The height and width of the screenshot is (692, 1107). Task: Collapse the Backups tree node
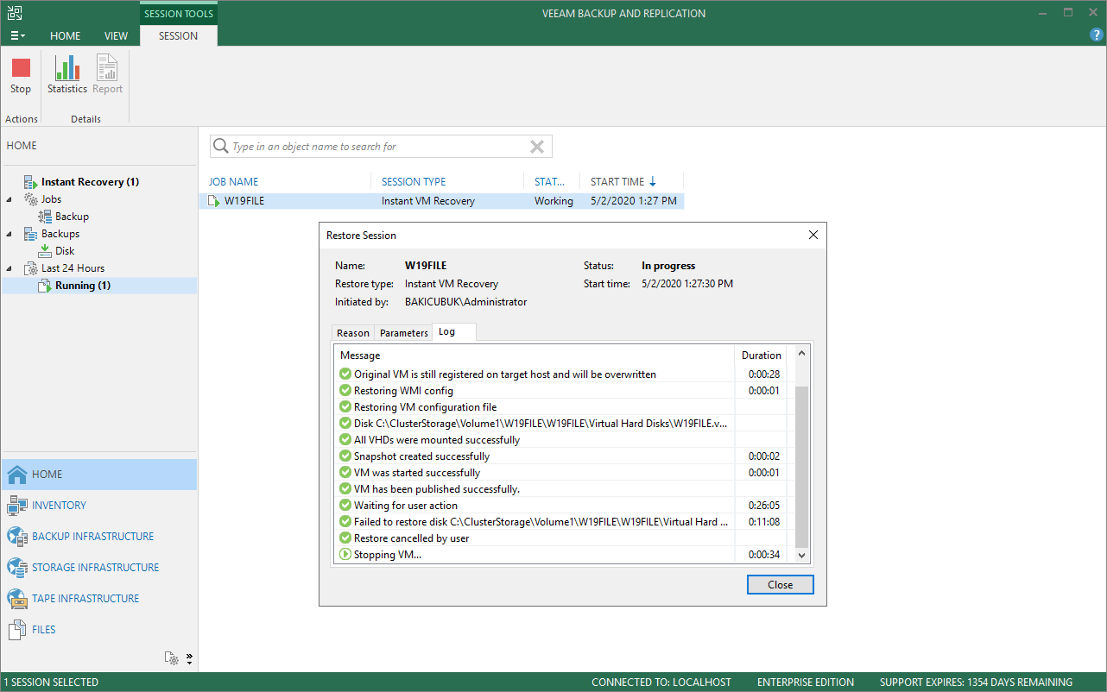[x=10, y=234]
